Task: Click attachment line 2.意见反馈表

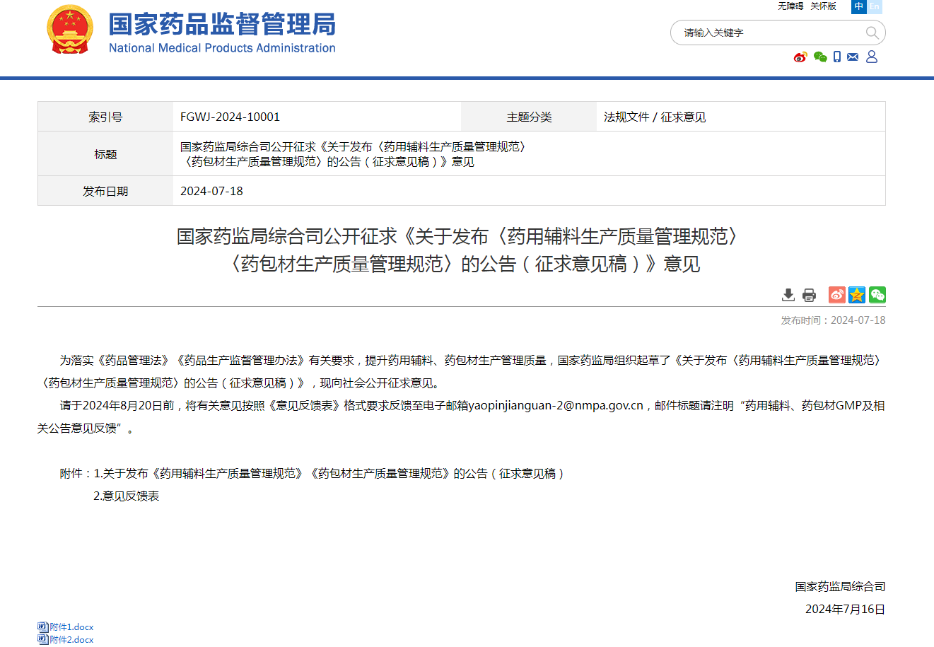Action: (127, 496)
